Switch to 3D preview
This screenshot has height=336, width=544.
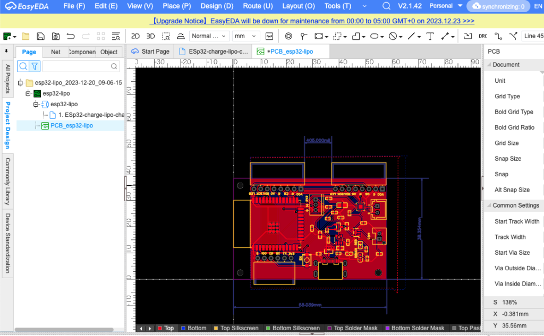point(150,36)
